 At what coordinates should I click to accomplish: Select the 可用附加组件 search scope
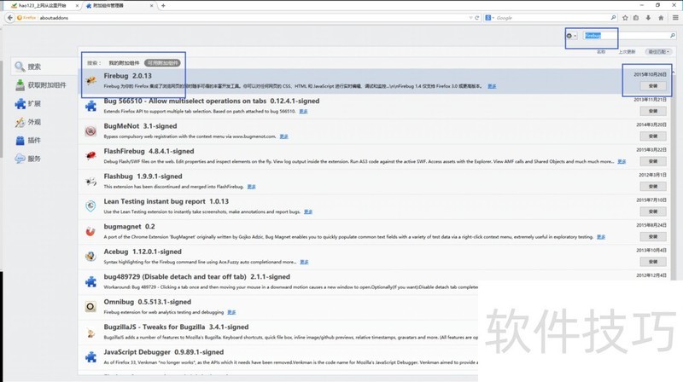pos(162,63)
